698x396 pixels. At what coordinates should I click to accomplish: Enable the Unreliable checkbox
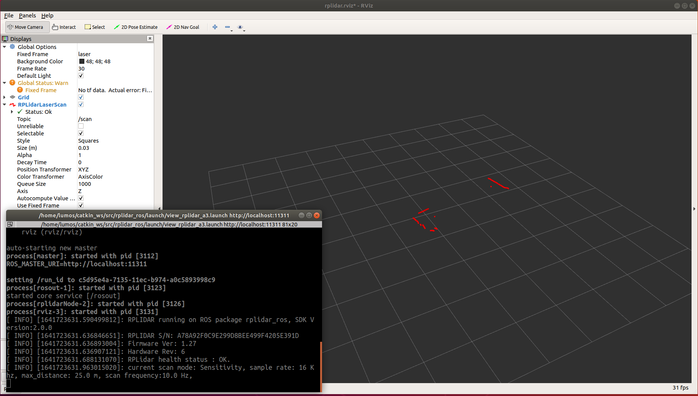click(81, 126)
